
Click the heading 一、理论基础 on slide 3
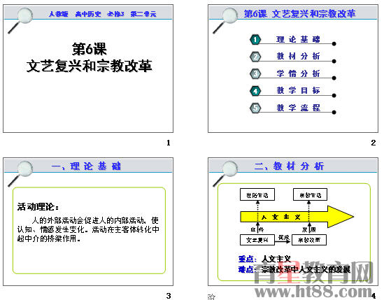click(86, 166)
